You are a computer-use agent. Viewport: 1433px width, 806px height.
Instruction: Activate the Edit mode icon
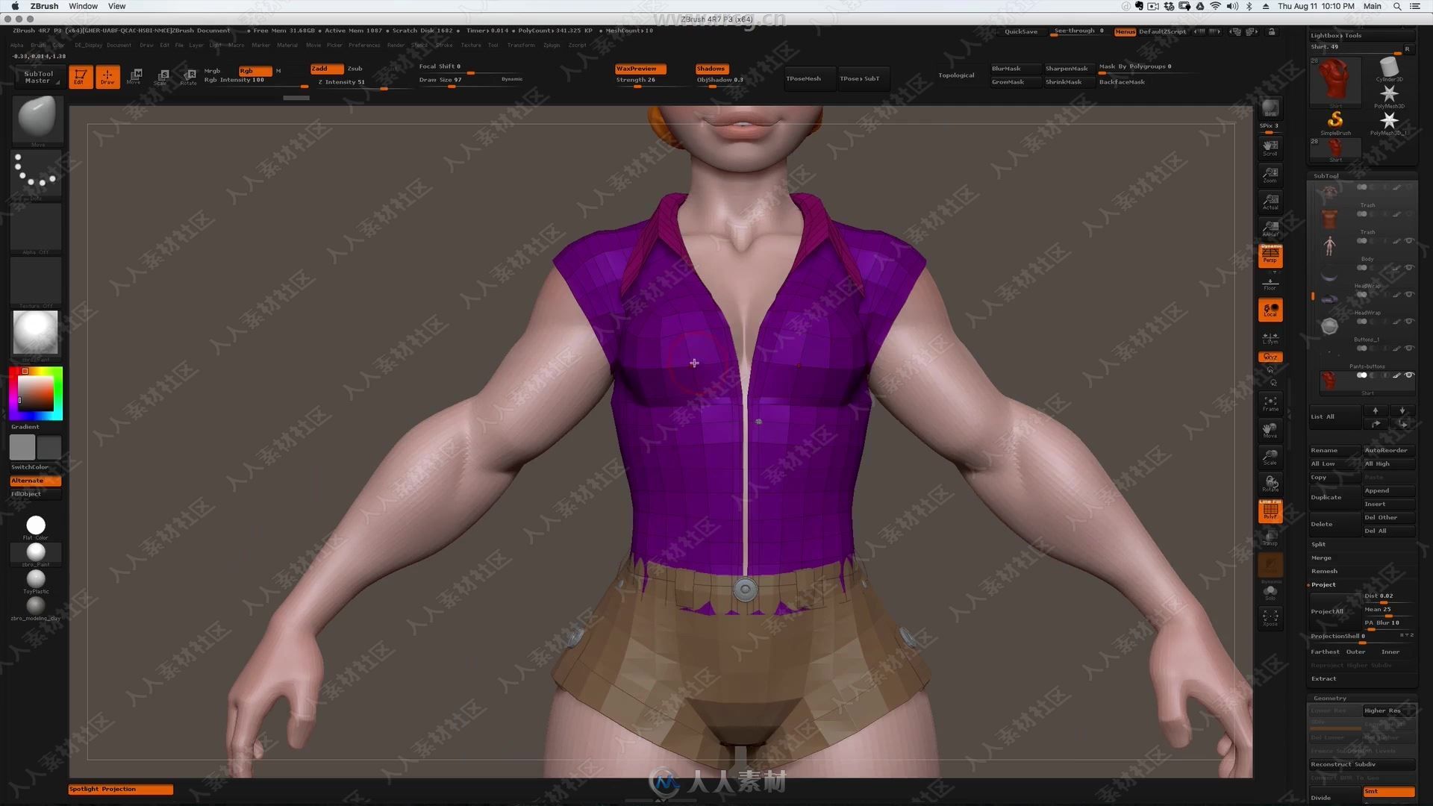pos(81,77)
